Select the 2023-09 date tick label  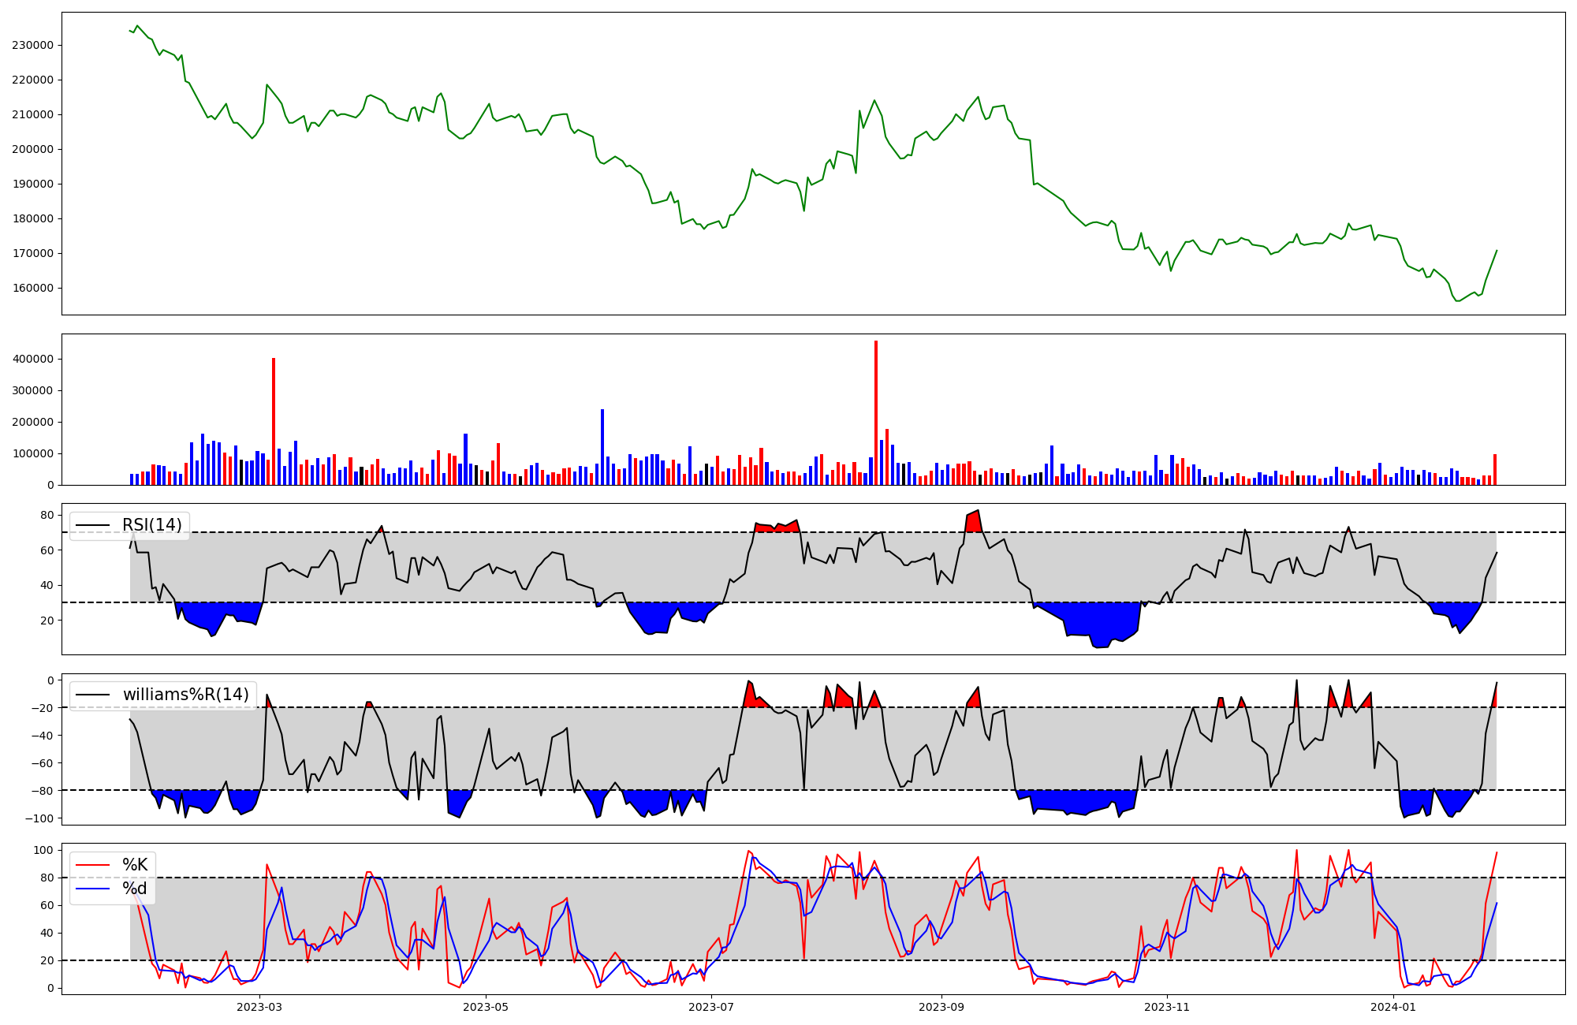[x=941, y=1007]
